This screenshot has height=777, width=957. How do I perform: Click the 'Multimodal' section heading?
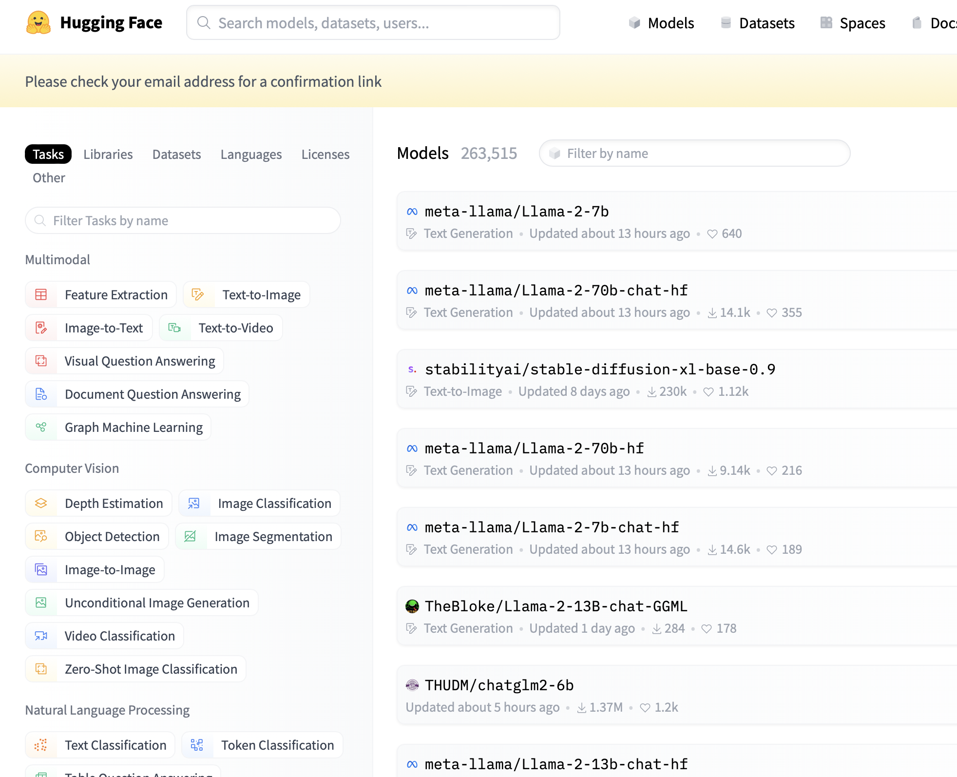[57, 259]
